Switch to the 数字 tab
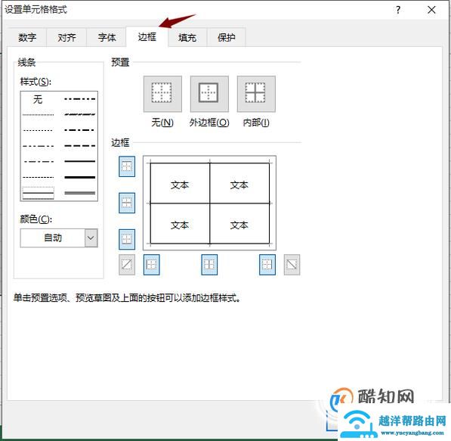This screenshot has height=441, width=451. coord(27,38)
